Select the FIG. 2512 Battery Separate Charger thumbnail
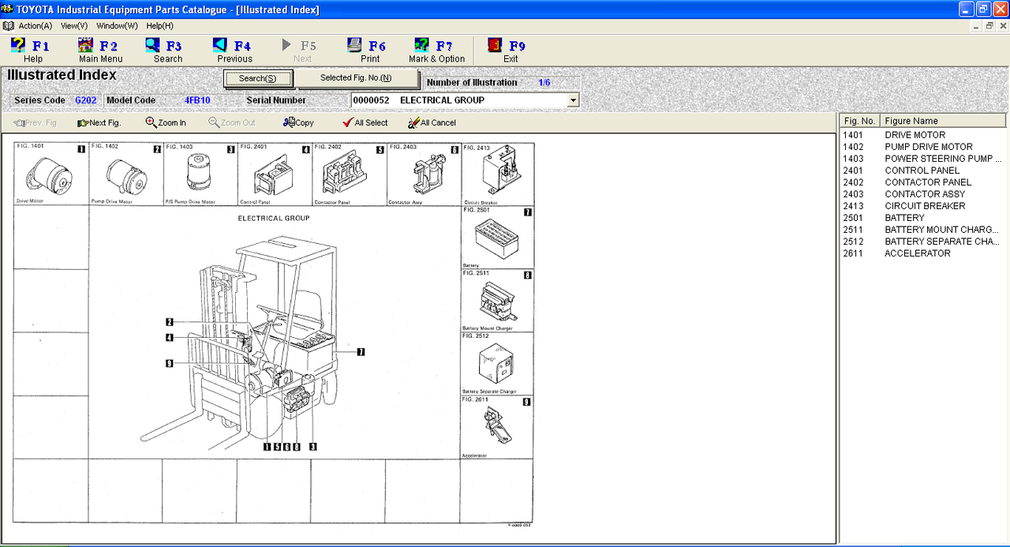Image resolution: width=1010 pixels, height=547 pixels. [497, 363]
